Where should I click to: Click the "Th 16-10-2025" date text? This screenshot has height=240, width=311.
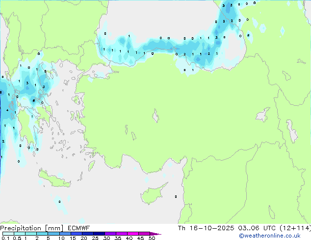(206, 228)
